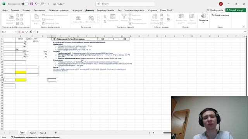Convert the selection to the Currencies data type
The height and width of the screenshot is (139, 248).
tap(91, 19)
